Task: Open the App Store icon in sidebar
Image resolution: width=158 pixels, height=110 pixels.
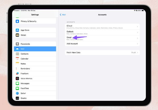Action: click(17, 30)
